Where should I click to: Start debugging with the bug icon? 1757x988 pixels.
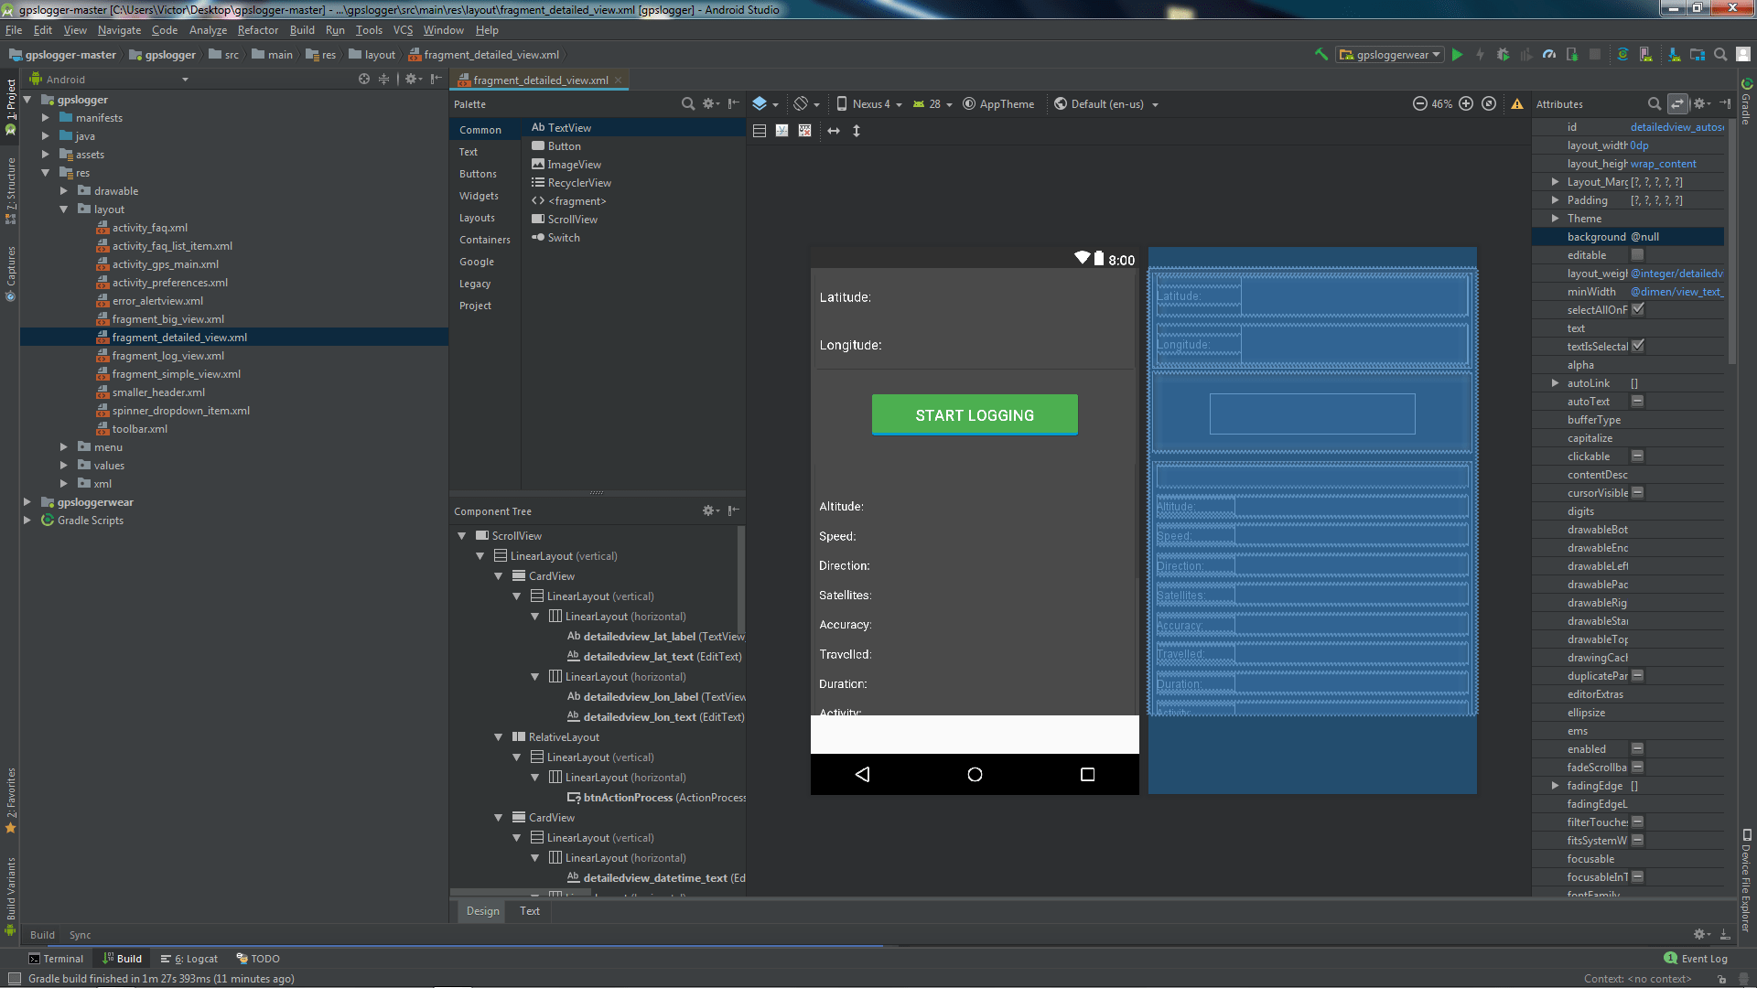tap(1503, 55)
